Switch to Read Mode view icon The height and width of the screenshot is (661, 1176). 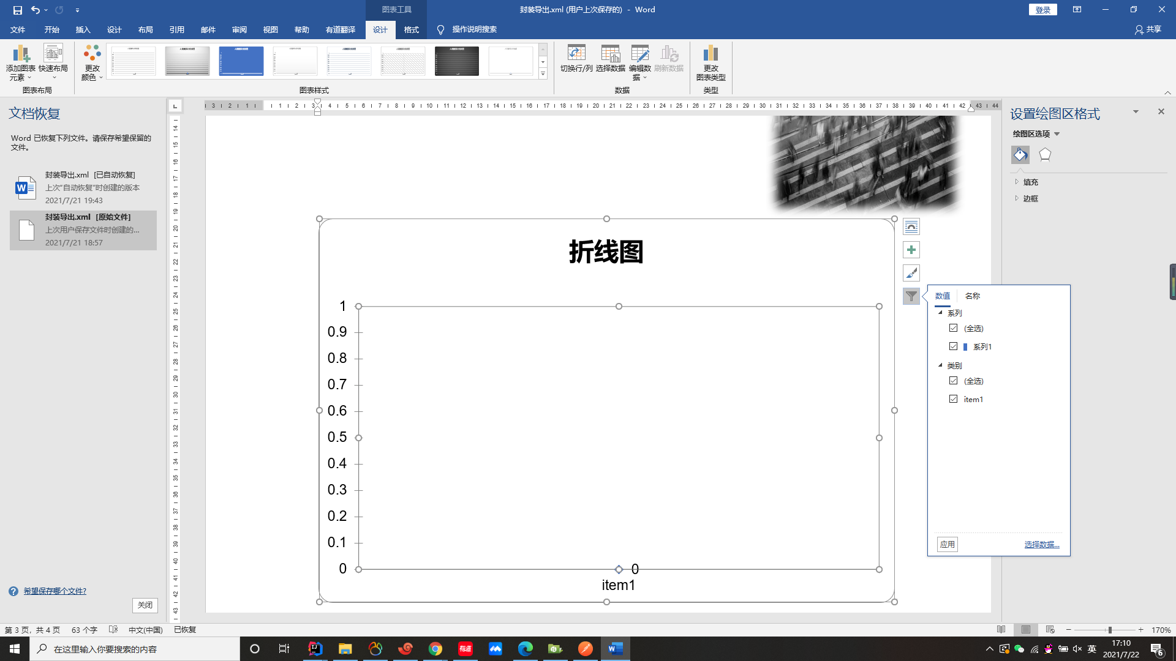[1001, 630]
